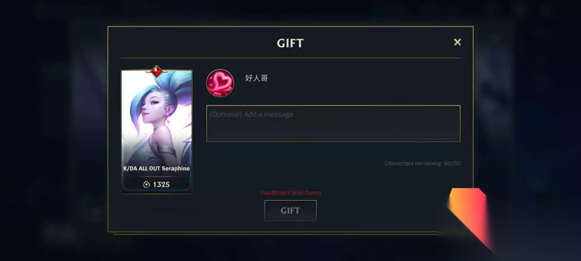Click the blurred background outside the dialog
The image size is (581, 261).
[54, 136]
